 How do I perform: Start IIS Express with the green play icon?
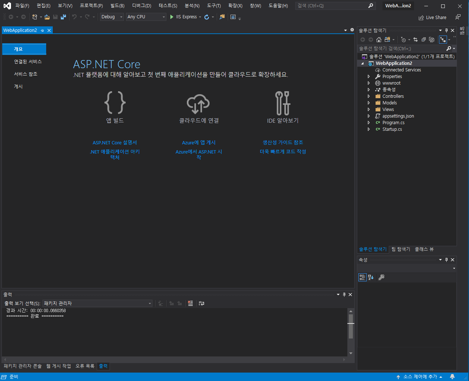pyautogui.click(x=171, y=17)
